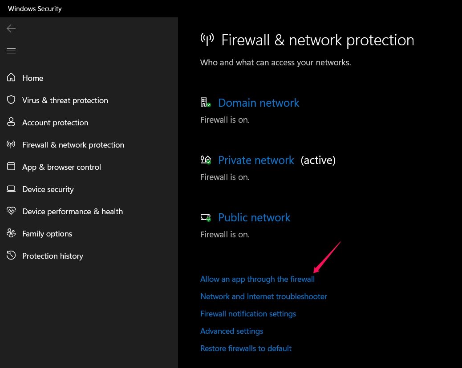
Task: Click the Device performance & health heart icon
Action: pos(11,211)
